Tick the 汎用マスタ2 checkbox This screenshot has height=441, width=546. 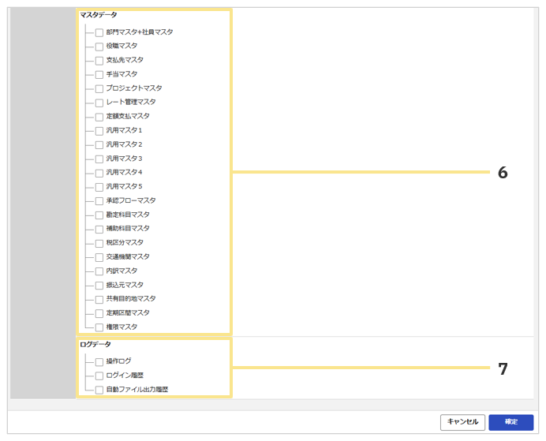99,145
